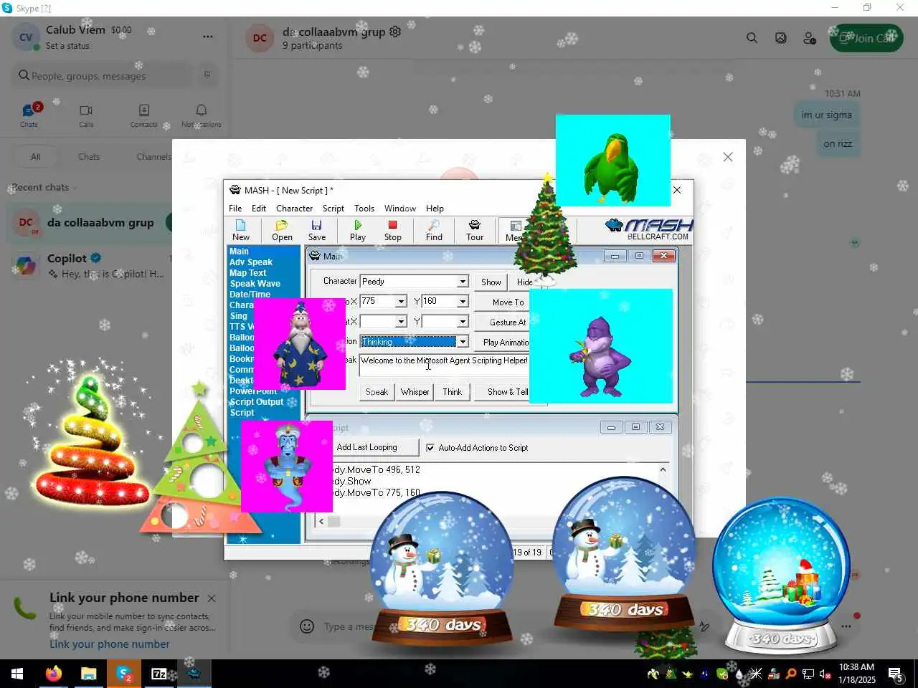Click the Show character button
This screenshot has height=688, width=918.
(491, 282)
